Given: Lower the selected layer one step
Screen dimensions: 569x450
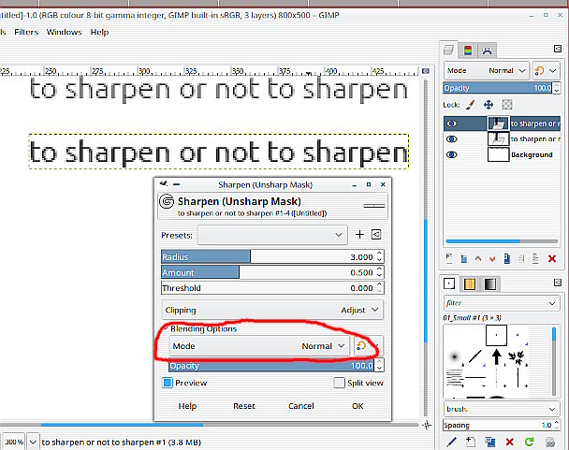Looking at the screenshot, I should 492,258.
